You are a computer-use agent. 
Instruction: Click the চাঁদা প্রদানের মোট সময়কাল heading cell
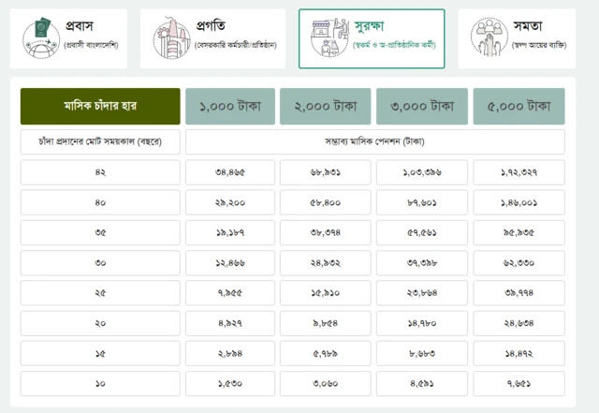(100, 142)
